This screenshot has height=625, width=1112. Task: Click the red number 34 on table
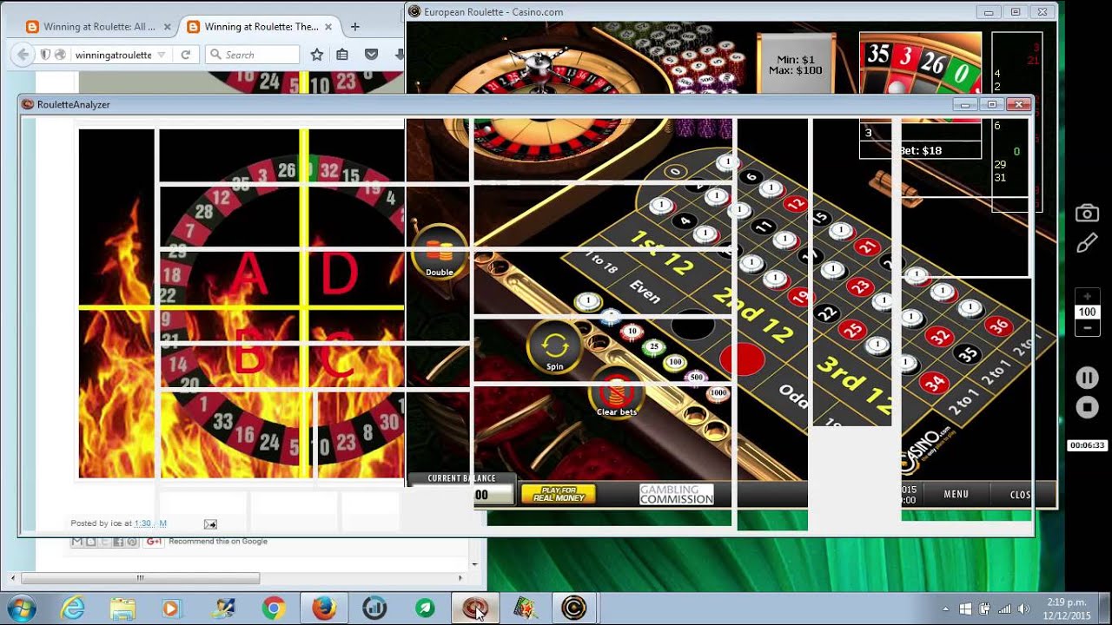click(934, 382)
